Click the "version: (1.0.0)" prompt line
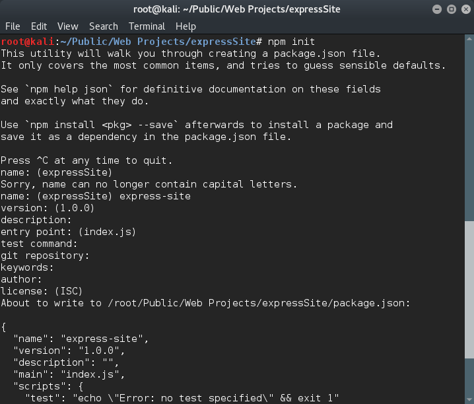The height and width of the screenshot is (404, 474). click(x=48, y=208)
